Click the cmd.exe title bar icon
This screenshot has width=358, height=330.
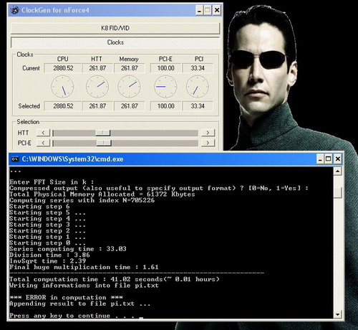pyautogui.click(x=15, y=159)
